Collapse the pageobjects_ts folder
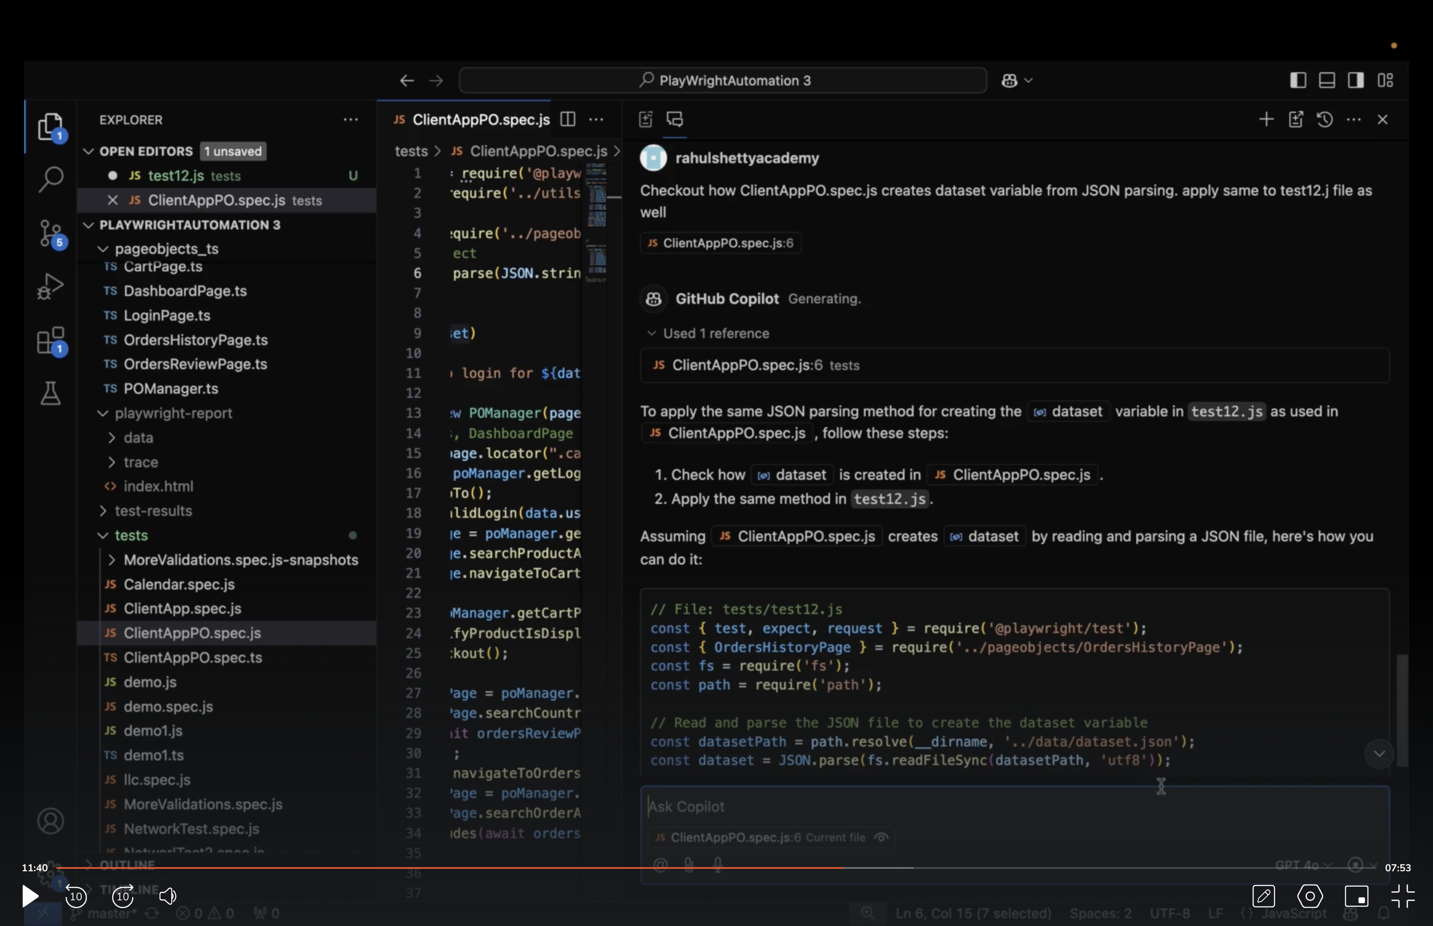The height and width of the screenshot is (926, 1433). coord(103,249)
